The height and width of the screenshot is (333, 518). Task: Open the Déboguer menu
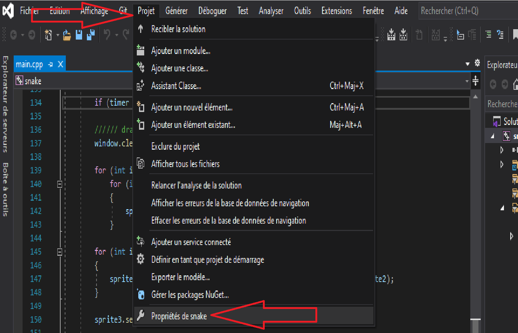[x=212, y=11]
